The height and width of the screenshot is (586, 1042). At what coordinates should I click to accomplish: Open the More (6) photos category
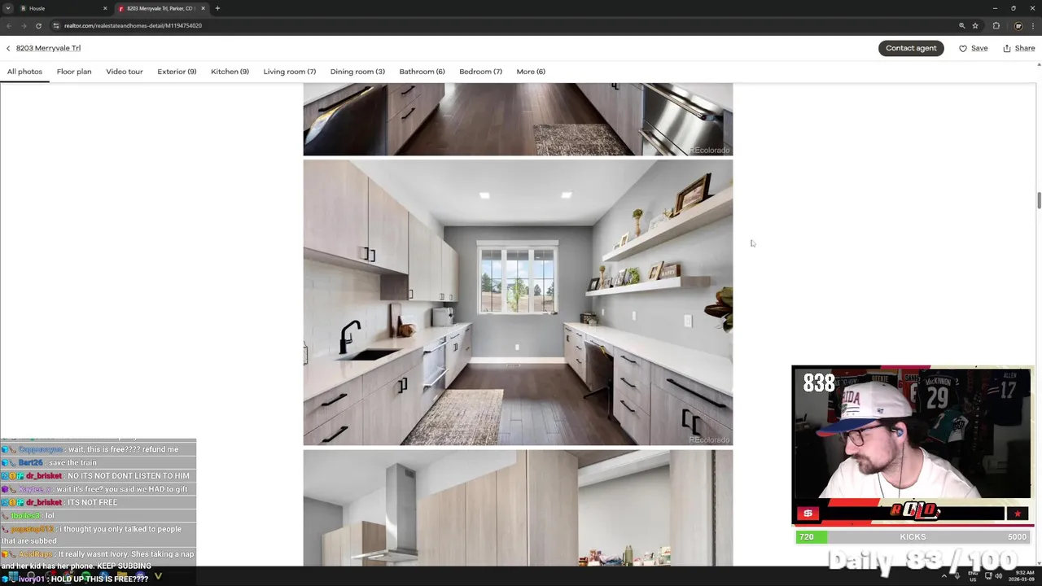530,72
